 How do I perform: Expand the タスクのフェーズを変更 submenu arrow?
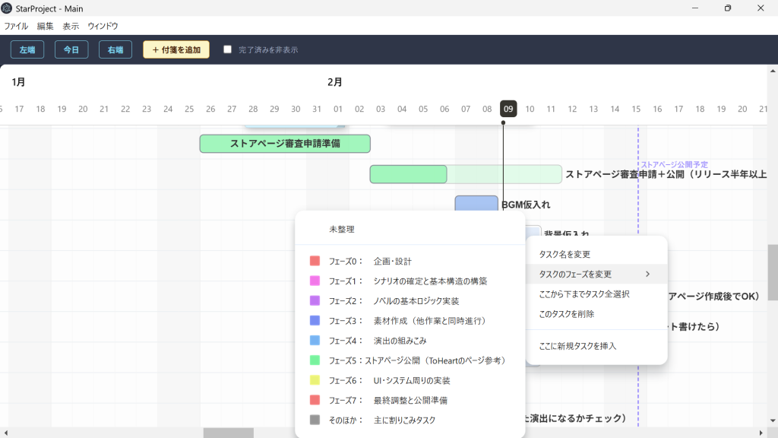point(647,274)
